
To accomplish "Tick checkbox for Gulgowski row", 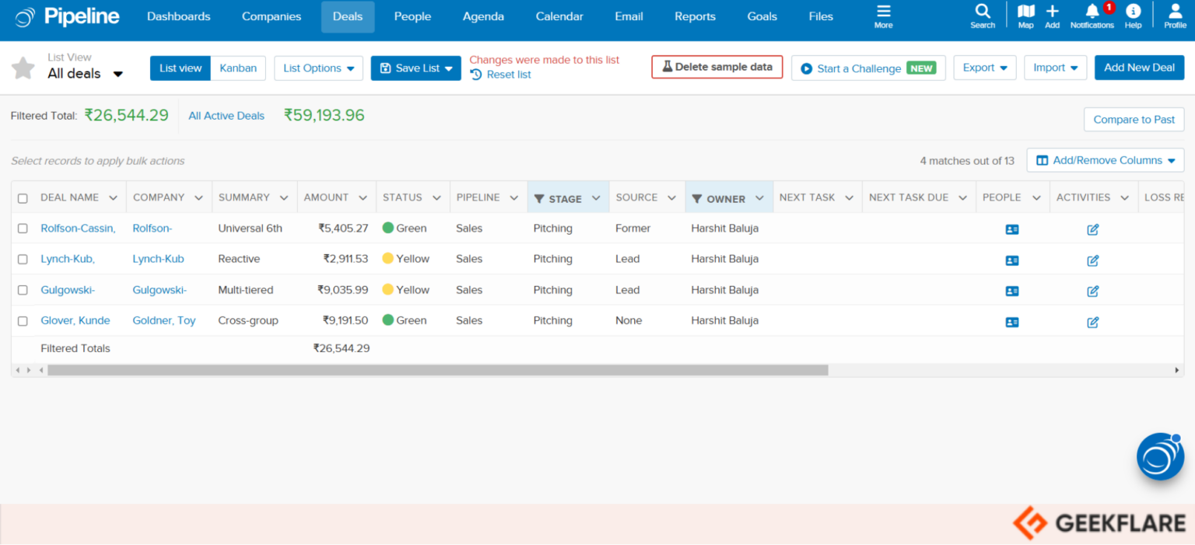I will [23, 290].
